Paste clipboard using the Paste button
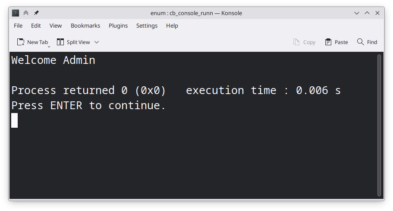 coord(336,42)
